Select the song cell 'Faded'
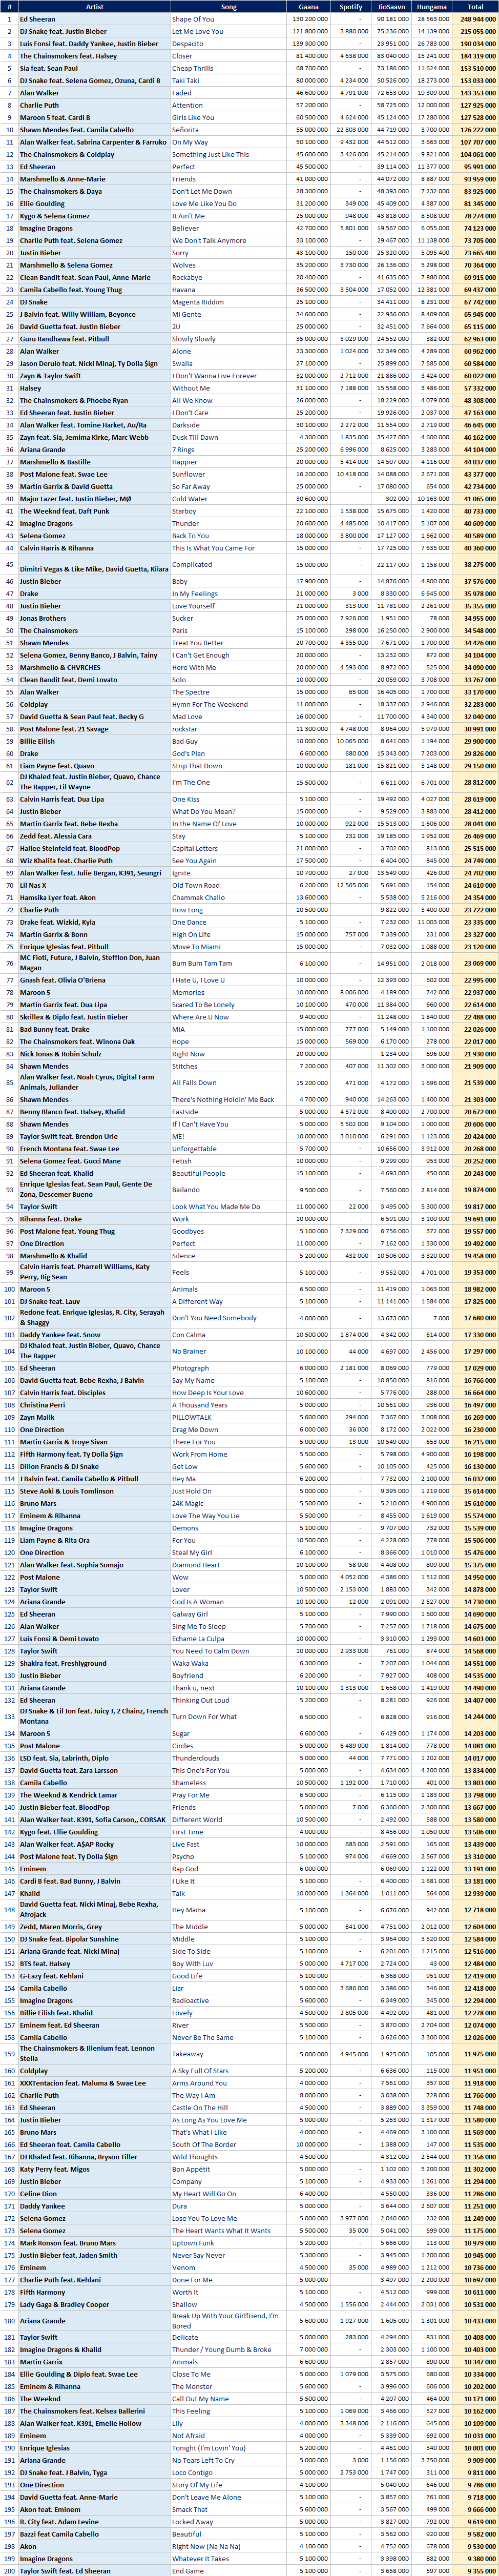 point(228,93)
